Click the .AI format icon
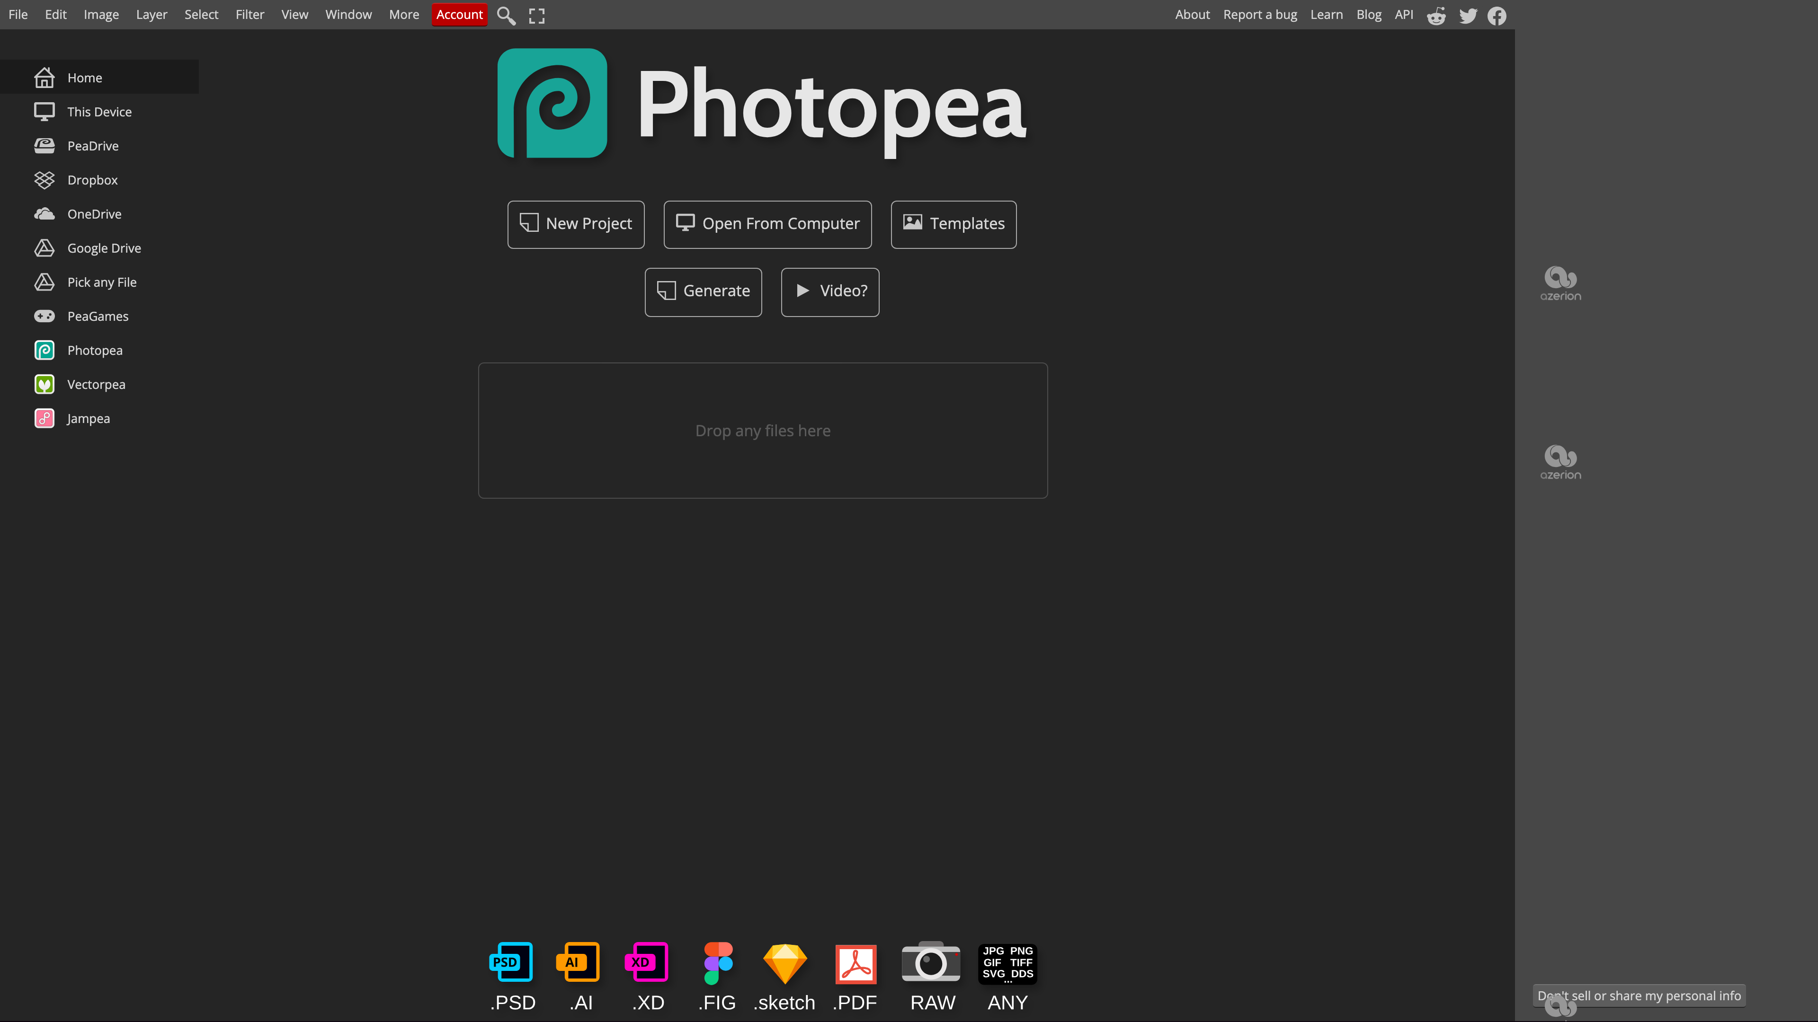Viewport: 1818px width, 1022px height. 578,962
